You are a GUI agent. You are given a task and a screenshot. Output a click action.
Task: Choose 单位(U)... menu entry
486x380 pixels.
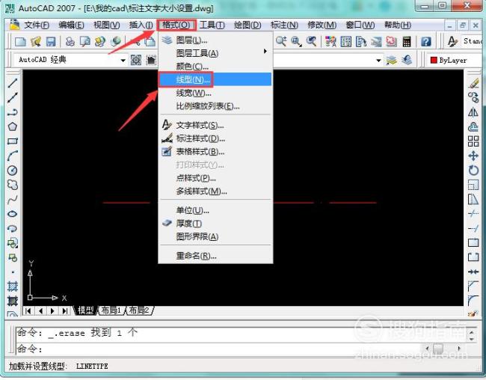[x=215, y=210]
